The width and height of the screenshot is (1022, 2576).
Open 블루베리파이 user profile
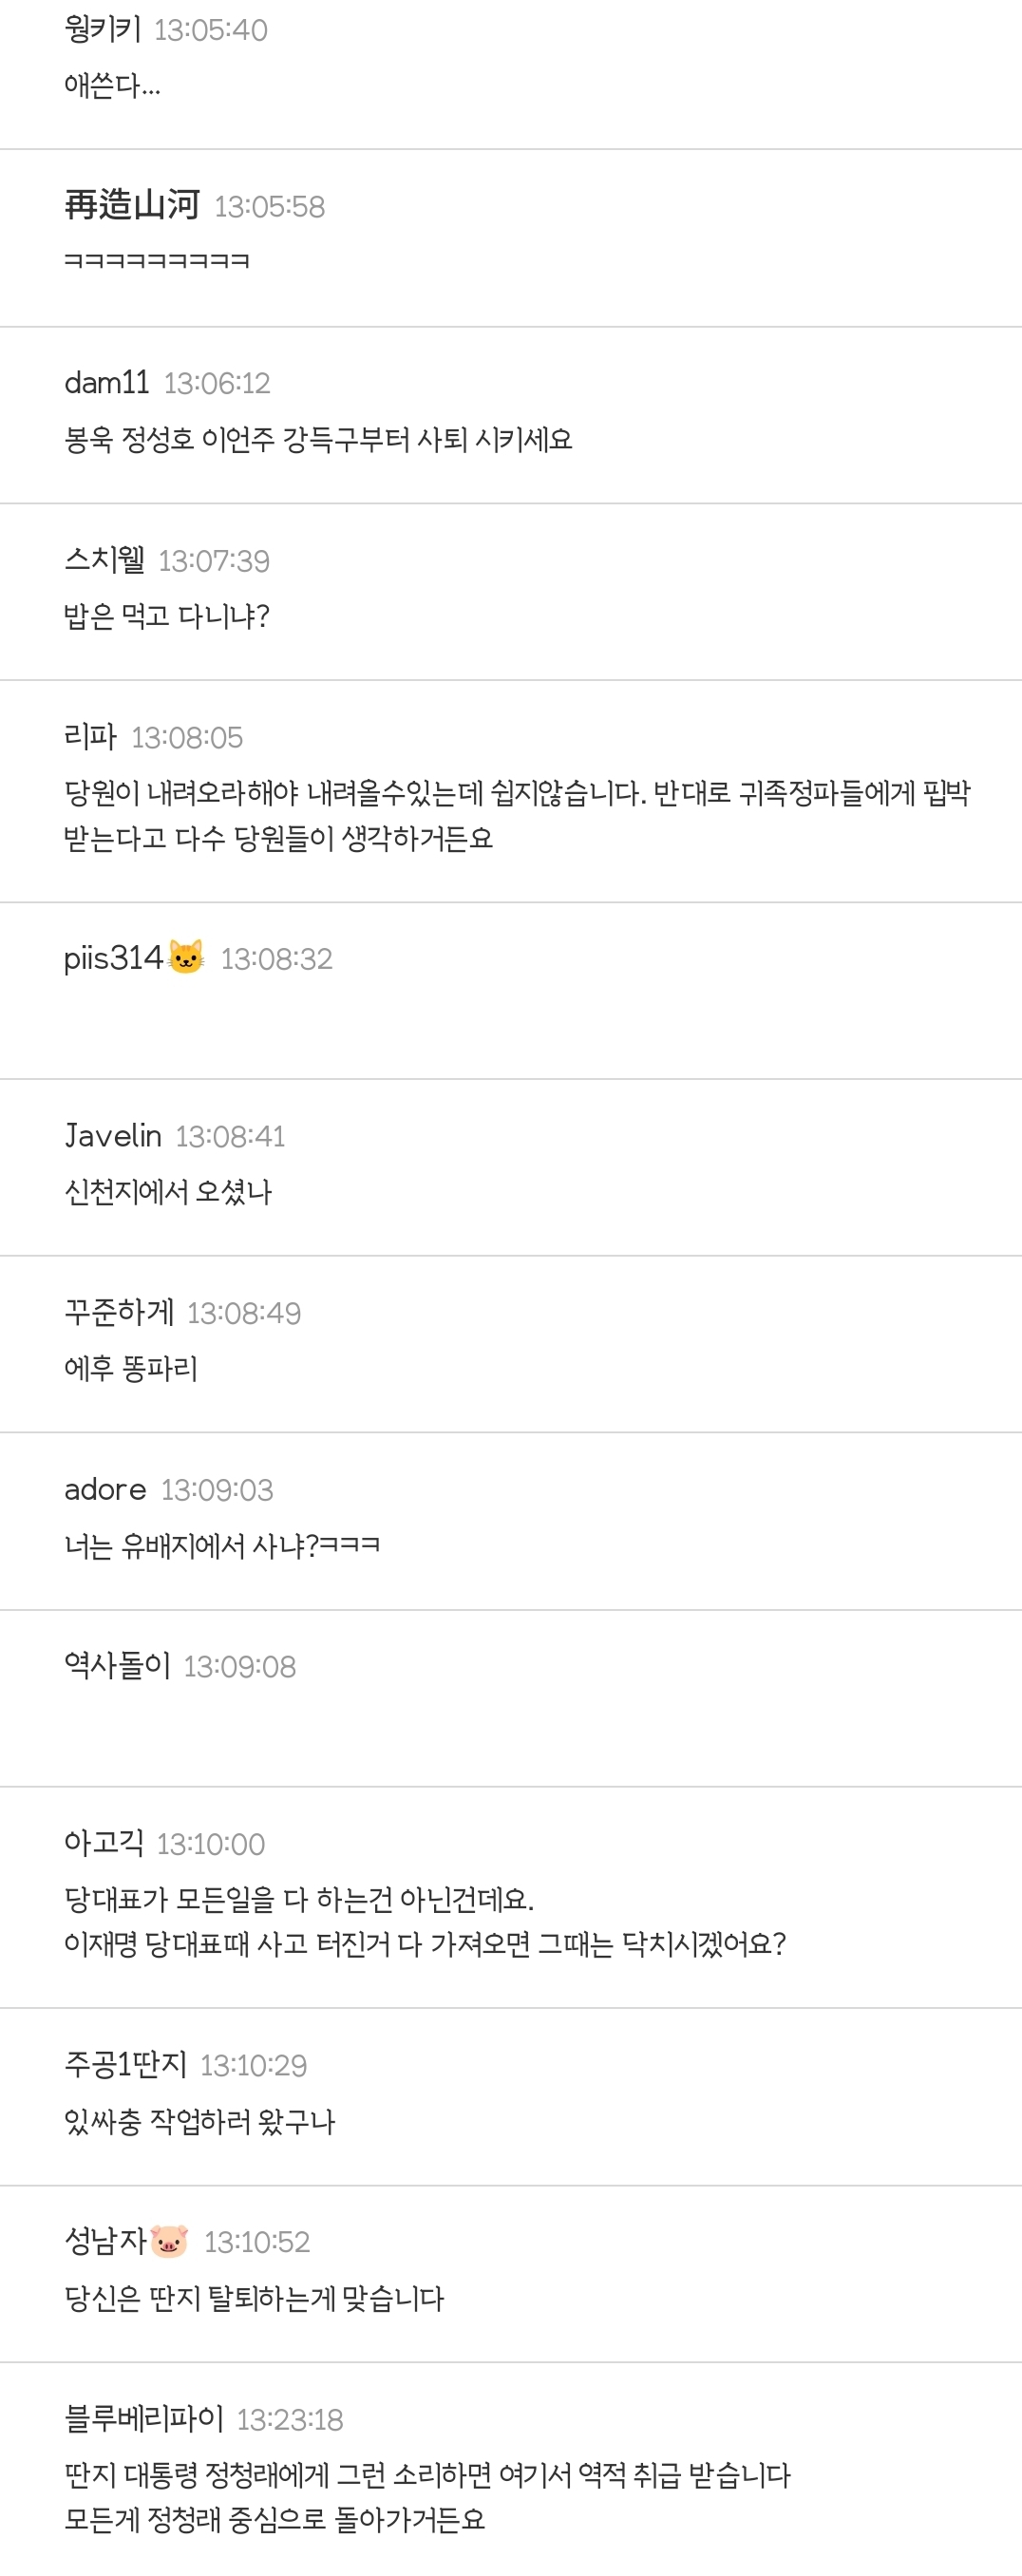(144, 2418)
